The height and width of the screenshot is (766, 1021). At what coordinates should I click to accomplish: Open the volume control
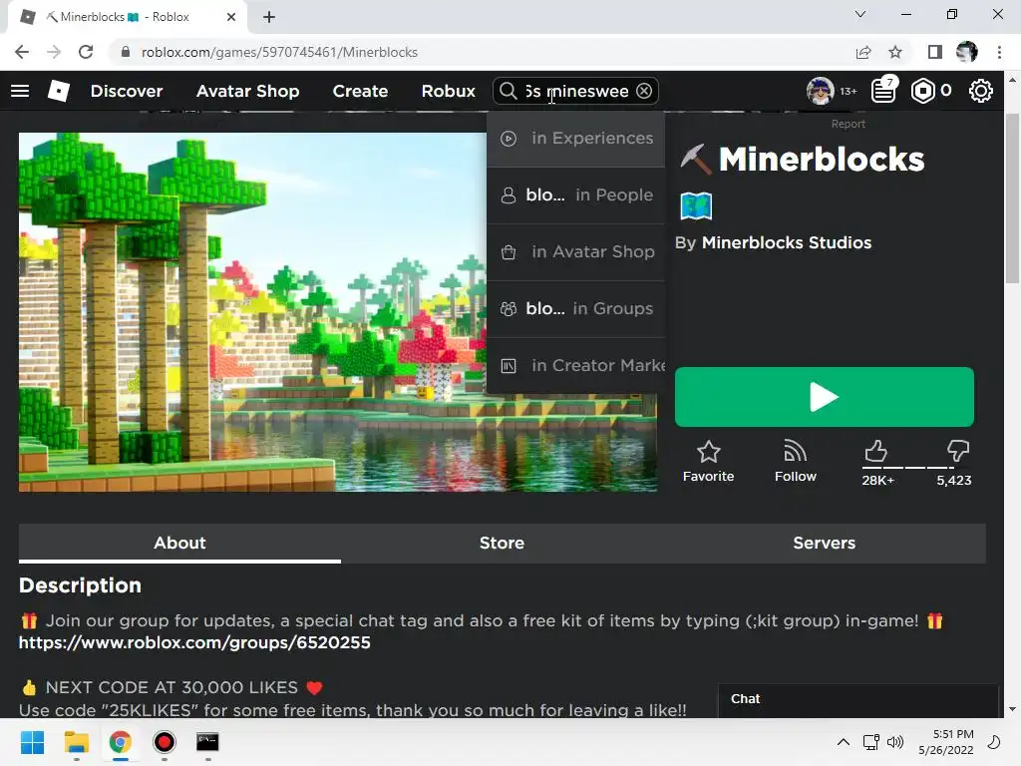pyautogui.click(x=896, y=742)
